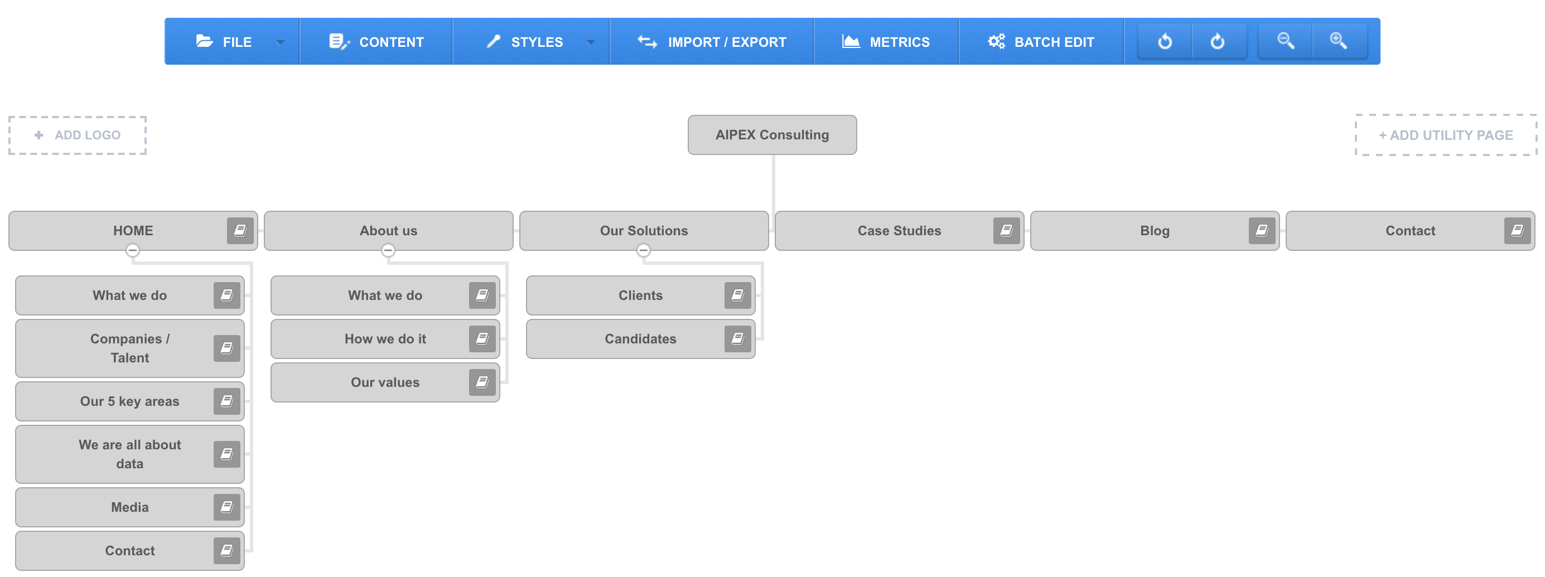Open content icon on Our values
This screenshot has width=1545, height=577.
pos(481,382)
